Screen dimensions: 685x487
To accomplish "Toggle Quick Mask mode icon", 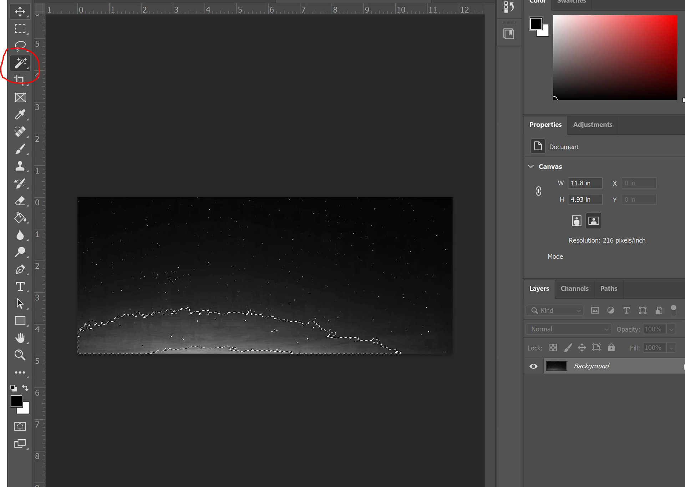I will click(x=20, y=426).
